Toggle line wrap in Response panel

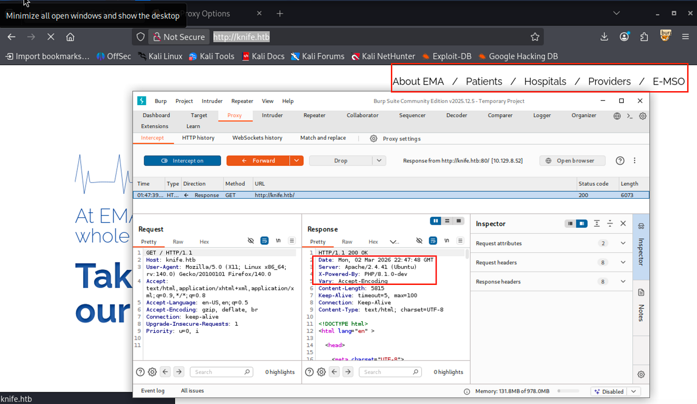click(433, 241)
